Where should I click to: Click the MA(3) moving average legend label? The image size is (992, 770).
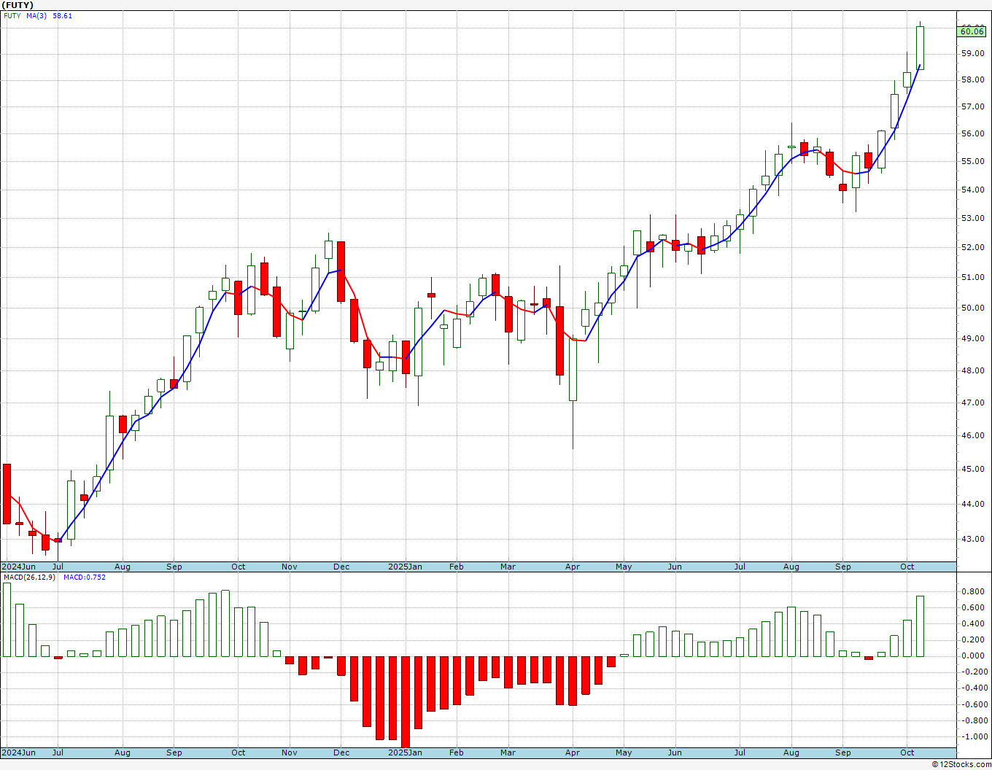(x=36, y=16)
